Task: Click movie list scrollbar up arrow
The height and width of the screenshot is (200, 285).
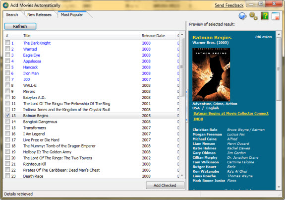Action: (x=182, y=35)
